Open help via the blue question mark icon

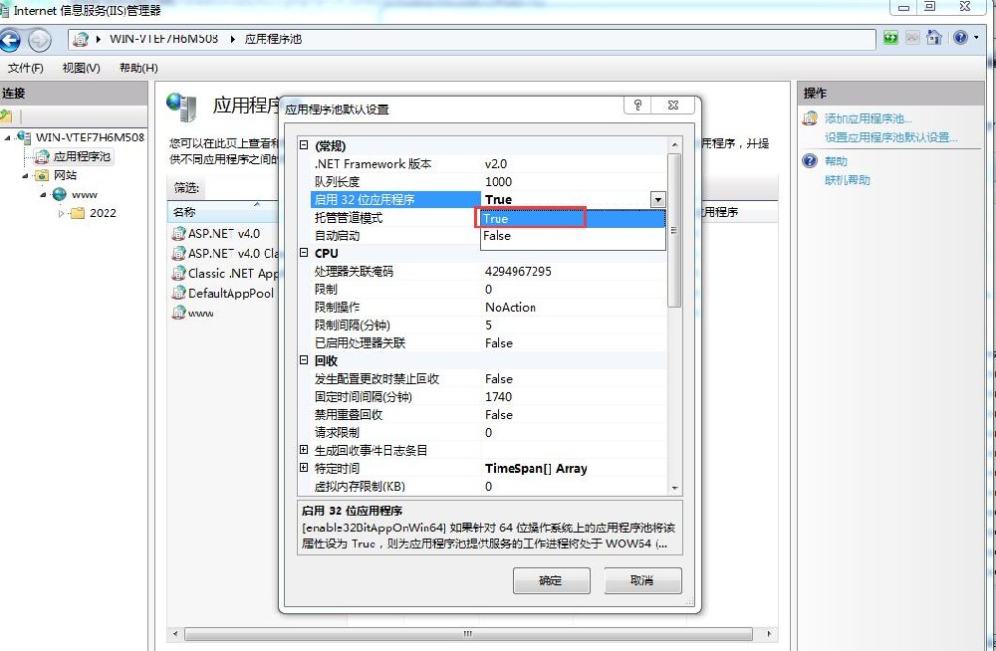(x=960, y=37)
